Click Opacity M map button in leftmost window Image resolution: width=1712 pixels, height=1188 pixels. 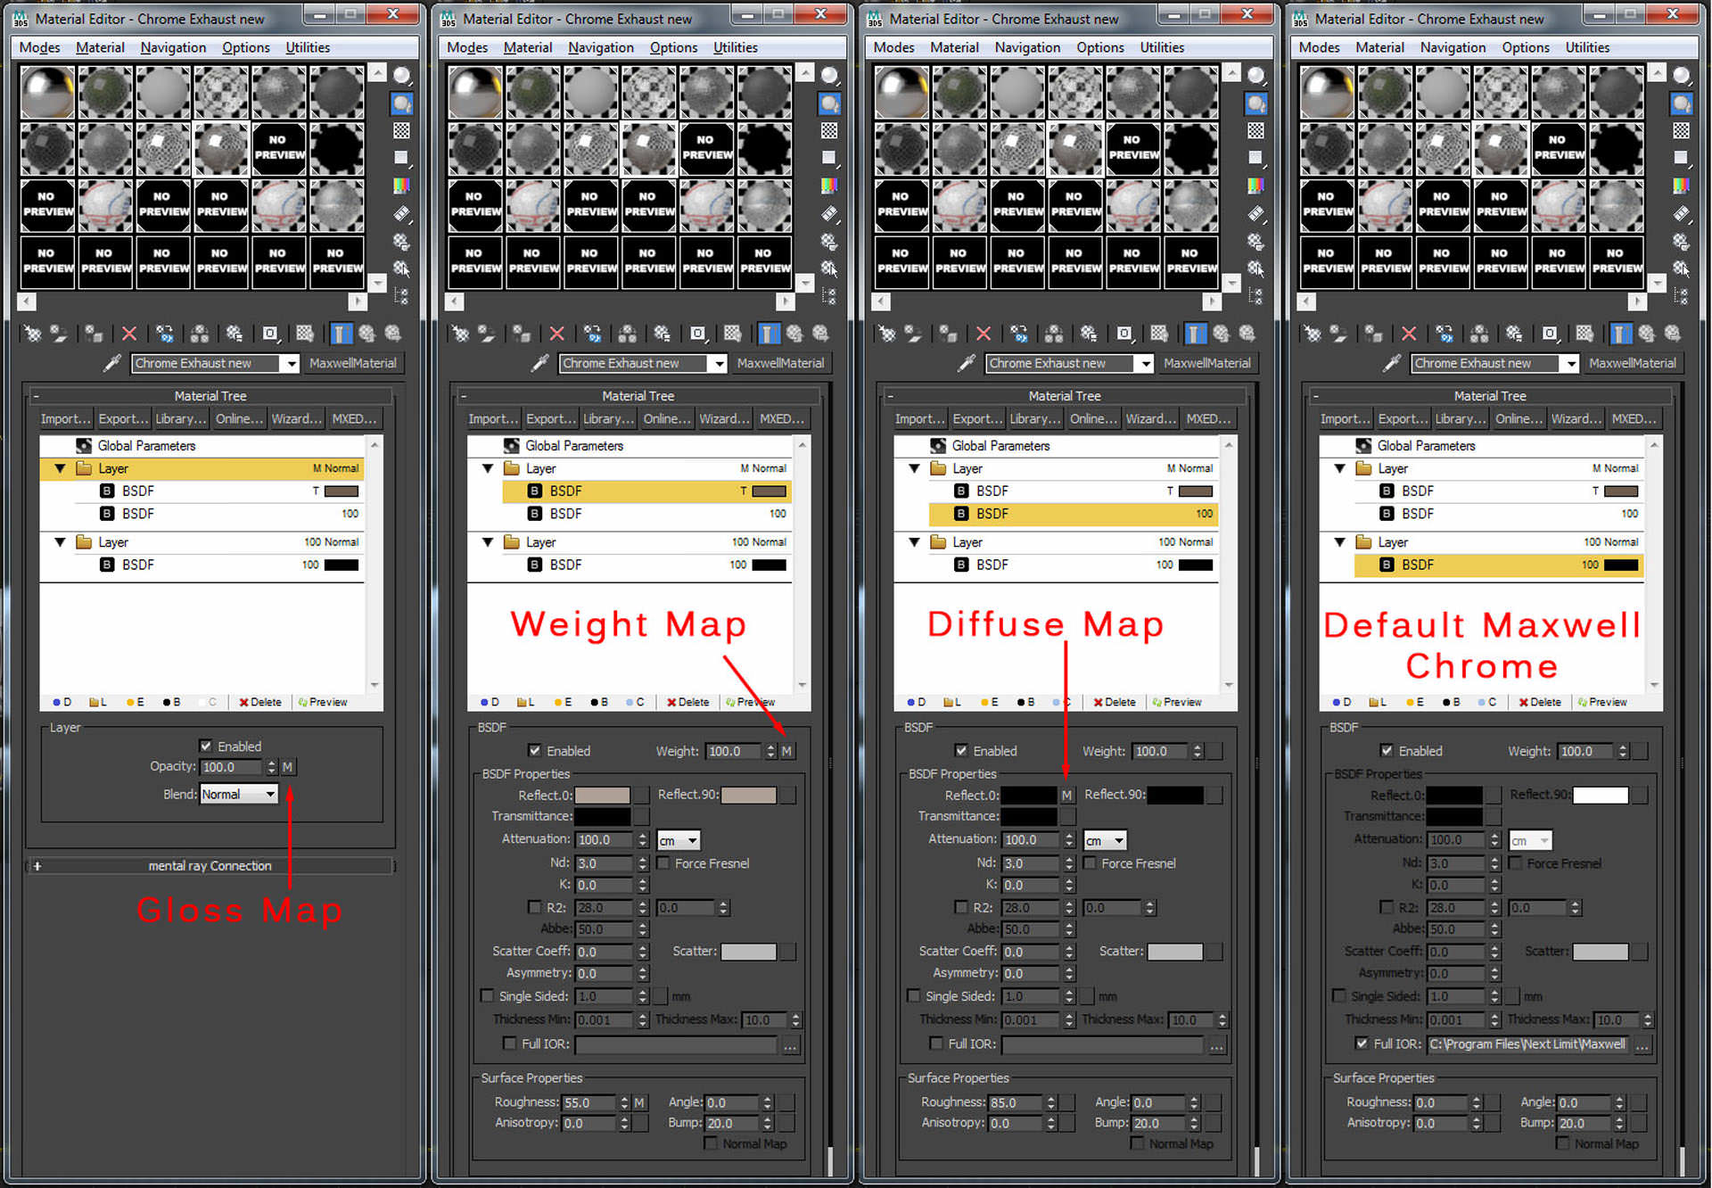coord(287,767)
